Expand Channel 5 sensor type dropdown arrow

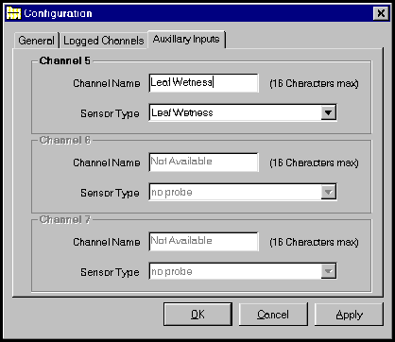point(328,112)
